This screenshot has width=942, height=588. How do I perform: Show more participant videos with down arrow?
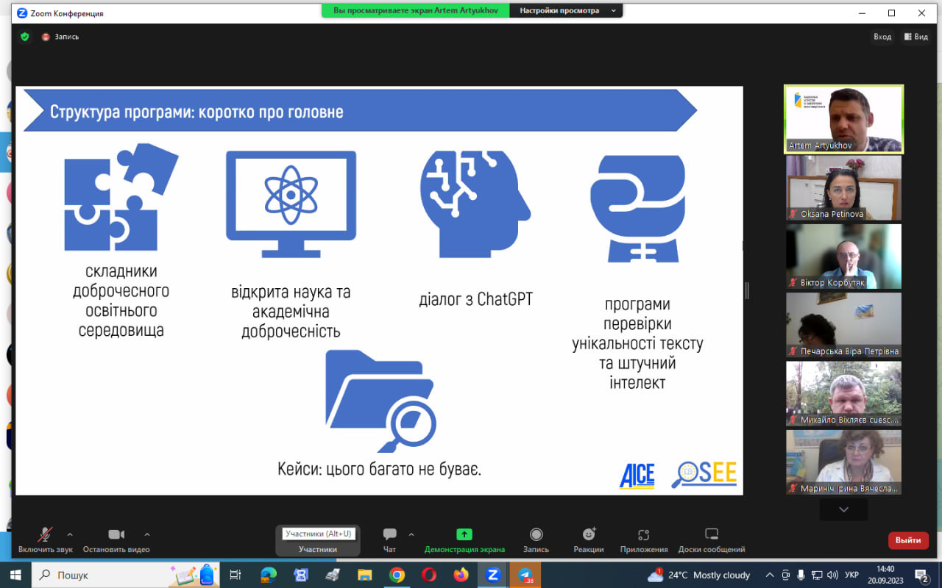click(843, 509)
